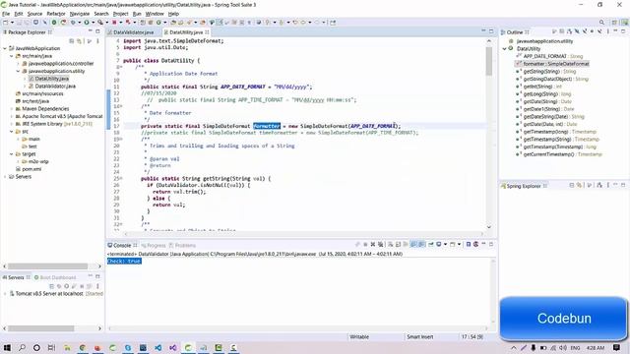Switch to Problems tab
Screen dimensions: 630x354
[x=183, y=245]
